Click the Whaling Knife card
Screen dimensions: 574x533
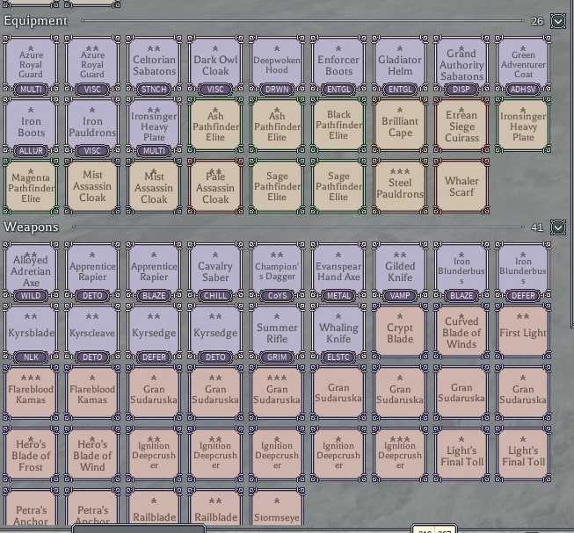point(338,332)
